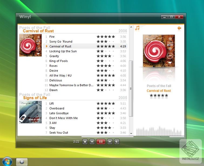Click the star rating of 'Locking Up the Sun'
The image size is (204, 166).
pos(106,51)
